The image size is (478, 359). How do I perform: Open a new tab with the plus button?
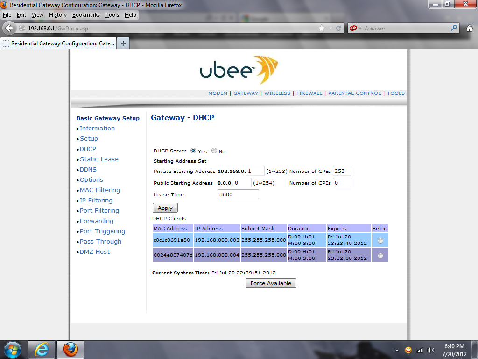[x=123, y=43]
